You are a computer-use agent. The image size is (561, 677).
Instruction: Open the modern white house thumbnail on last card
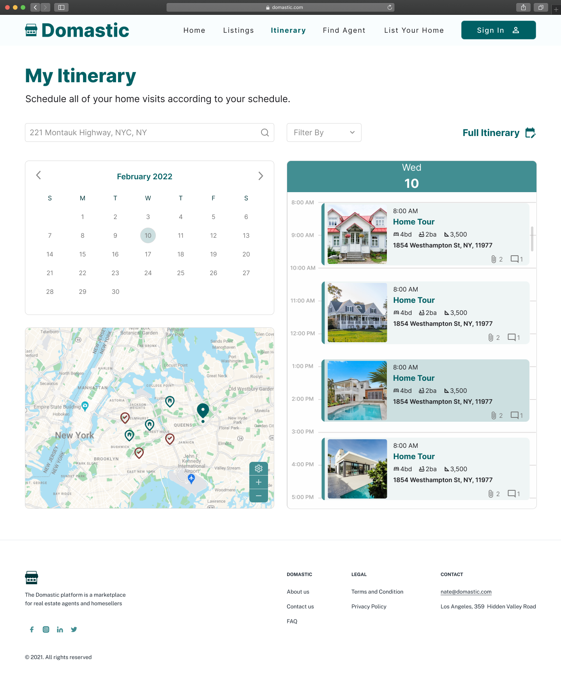click(357, 469)
